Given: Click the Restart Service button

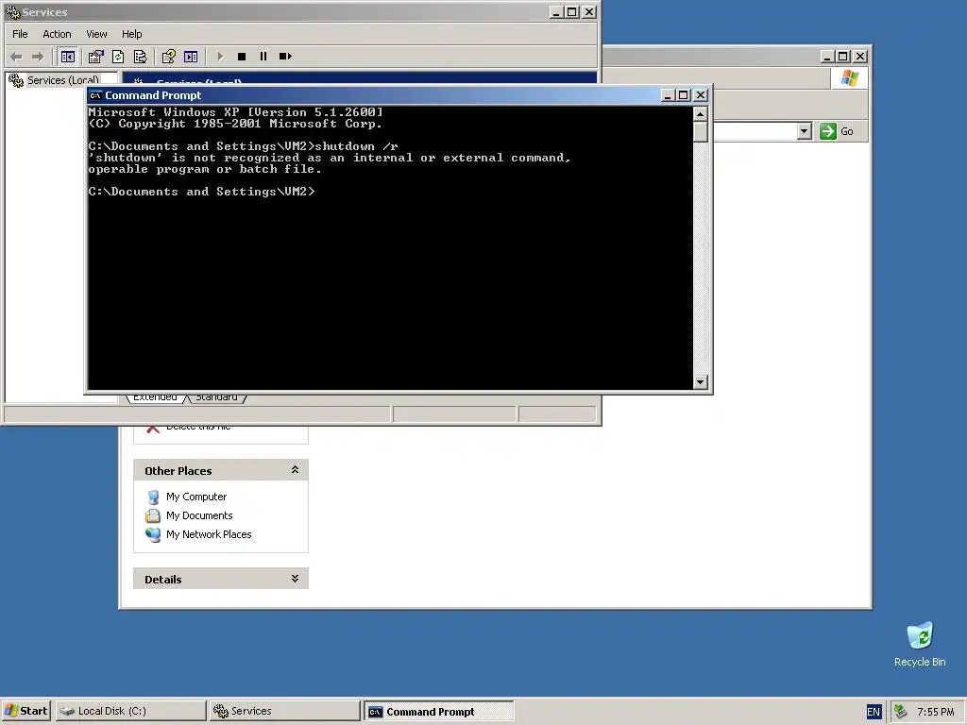Looking at the screenshot, I should [x=285, y=57].
